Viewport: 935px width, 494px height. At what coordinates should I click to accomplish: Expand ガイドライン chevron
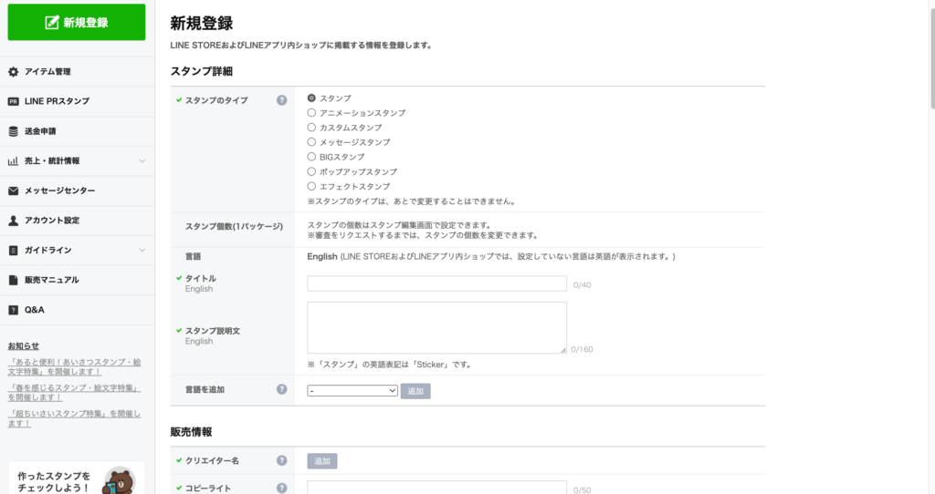pos(142,250)
